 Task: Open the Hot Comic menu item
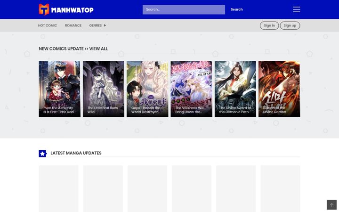(x=48, y=25)
